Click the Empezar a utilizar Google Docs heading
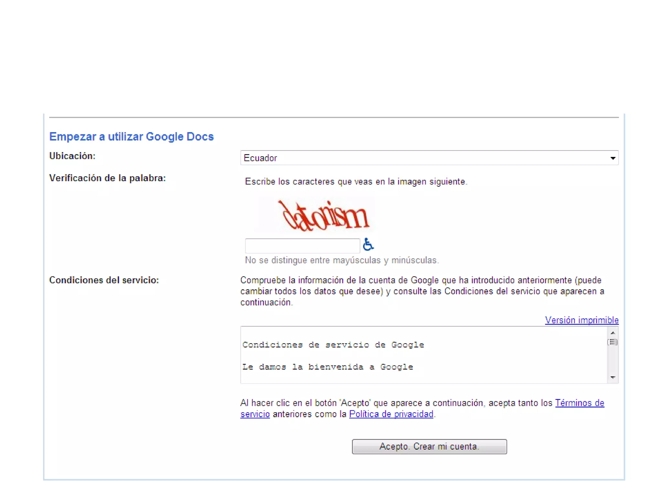 click(x=131, y=137)
